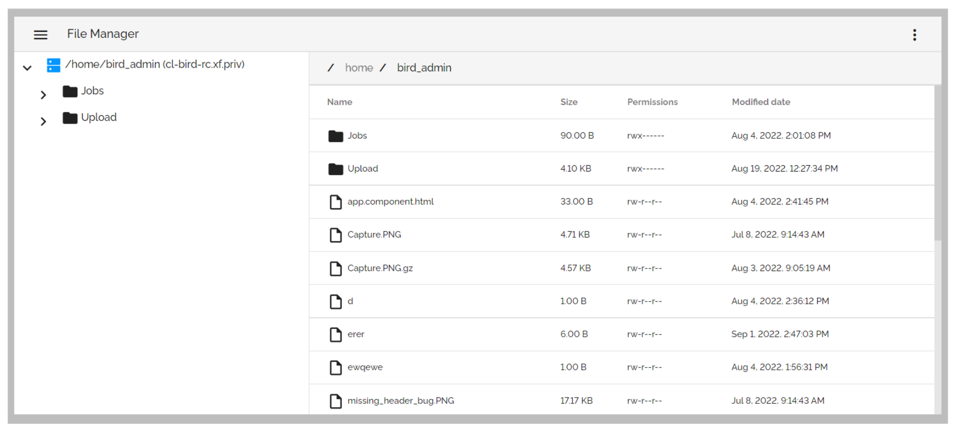The height and width of the screenshot is (431, 960).
Task: Click the file icon next to ewqewe
Action: coord(336,368)
